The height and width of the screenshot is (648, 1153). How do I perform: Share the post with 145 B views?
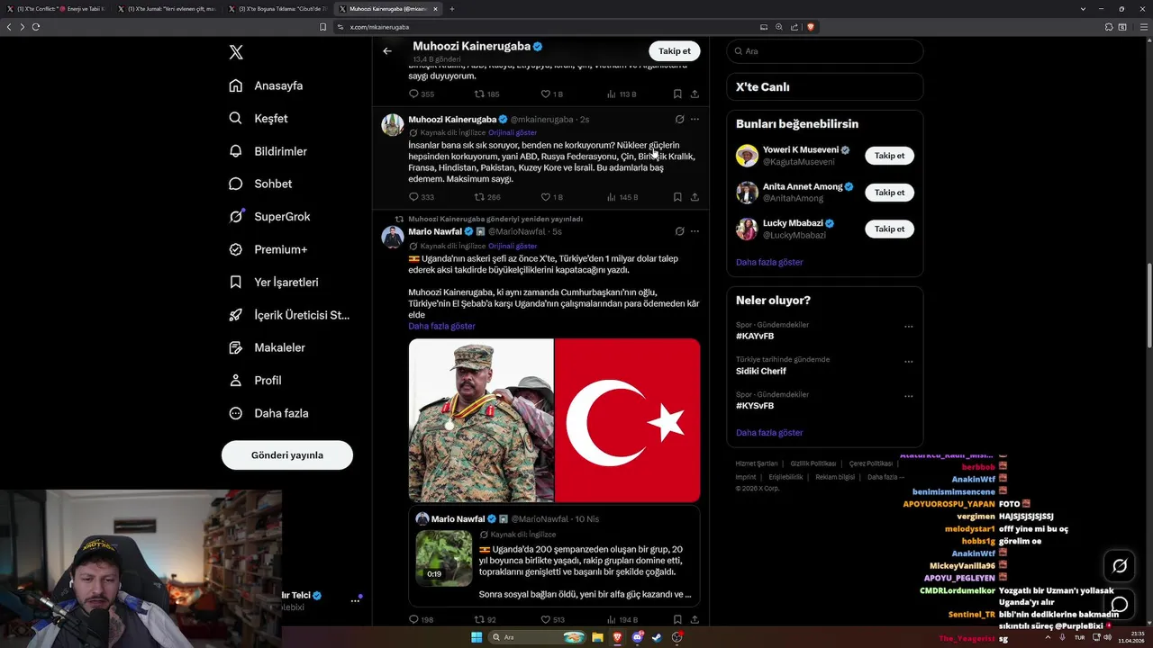tap(695, 197)
